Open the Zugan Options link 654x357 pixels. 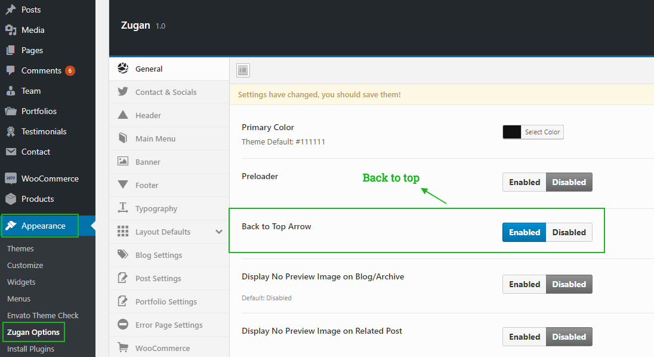pos(33,333)
